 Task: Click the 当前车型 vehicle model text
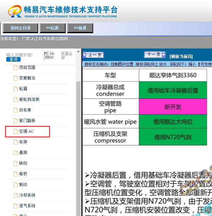pyautogui.click(x=34, y=39)
